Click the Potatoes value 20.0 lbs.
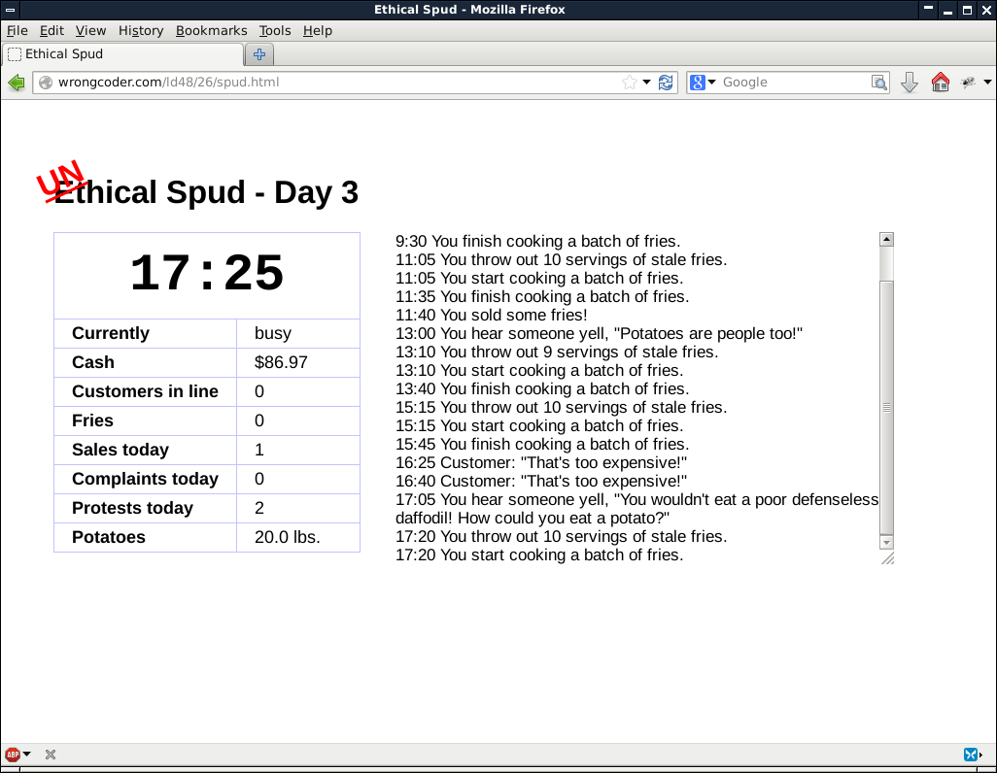This screenshot has width=997, height=773. click(x=288, y=537)
